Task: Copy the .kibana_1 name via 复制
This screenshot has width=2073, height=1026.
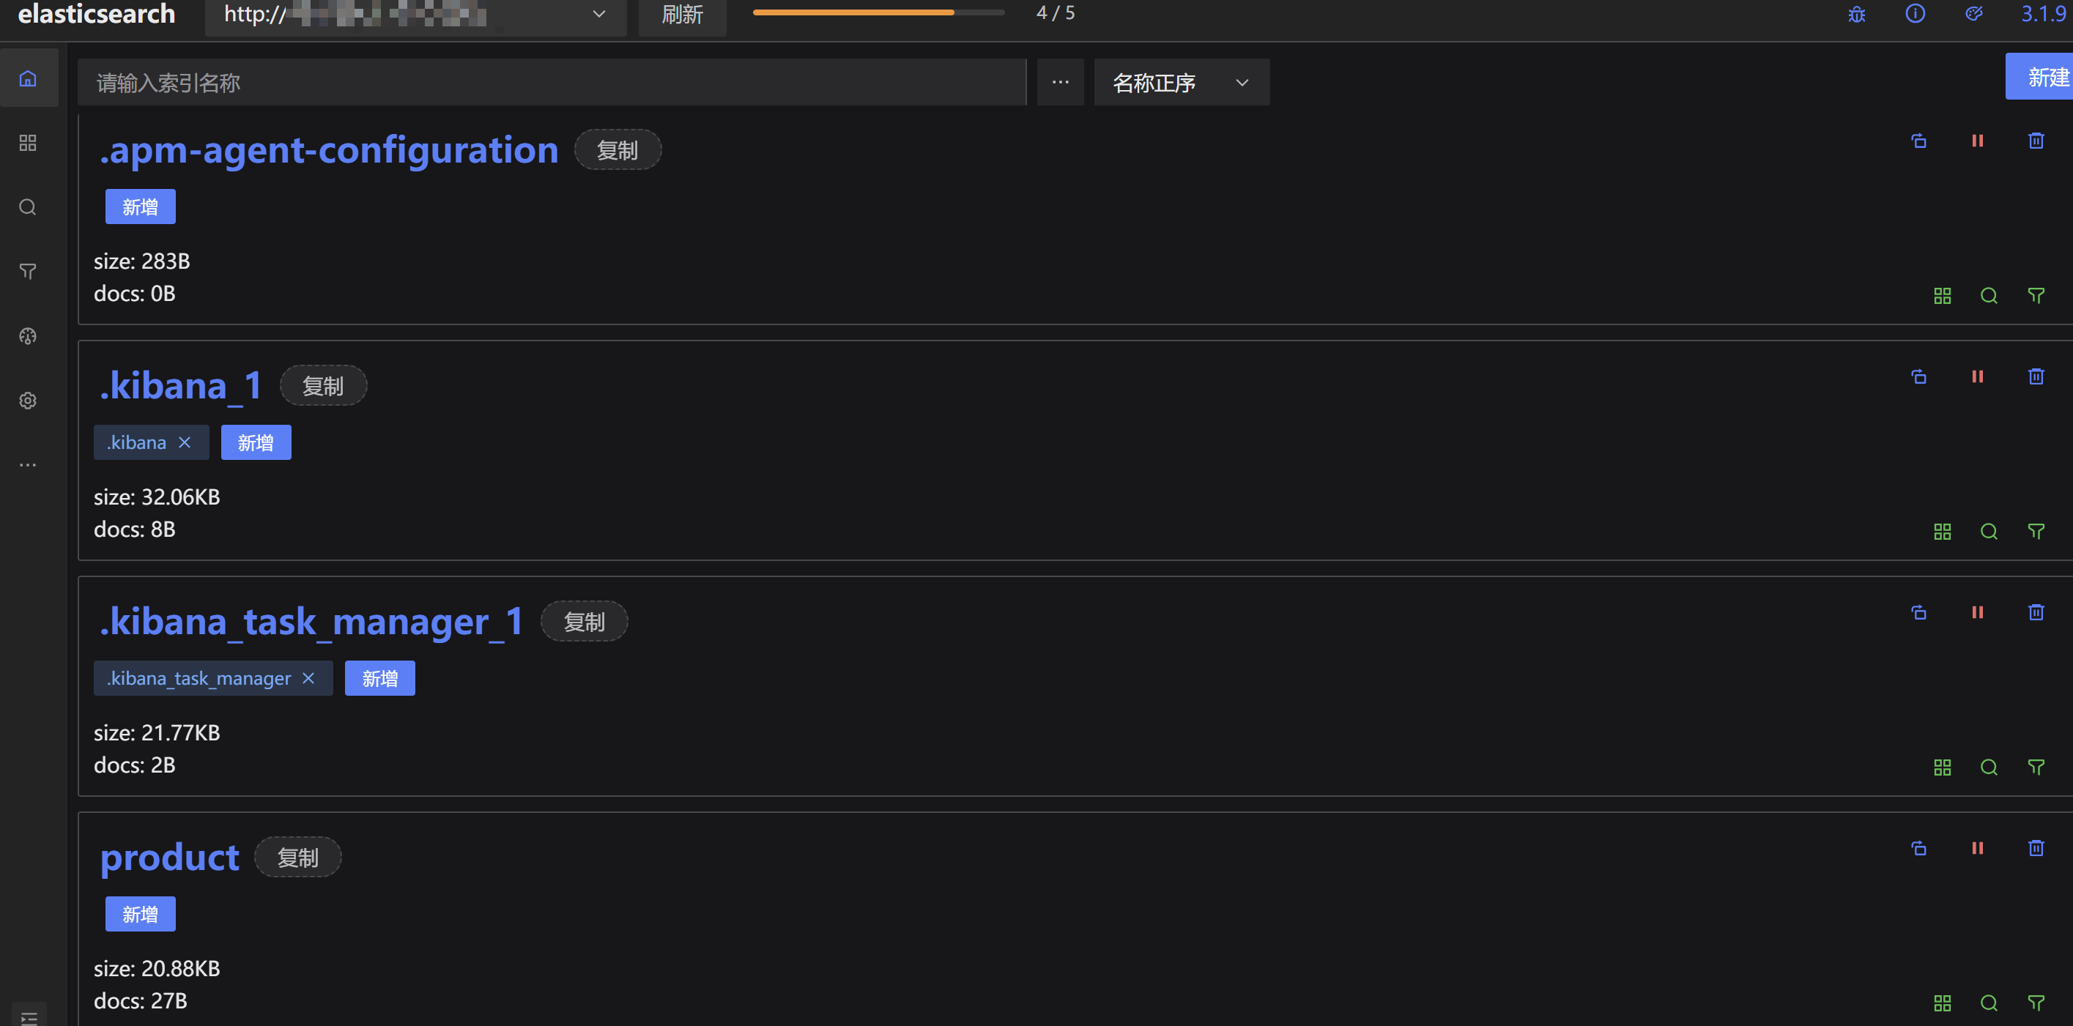Action: tap(323, 385)
